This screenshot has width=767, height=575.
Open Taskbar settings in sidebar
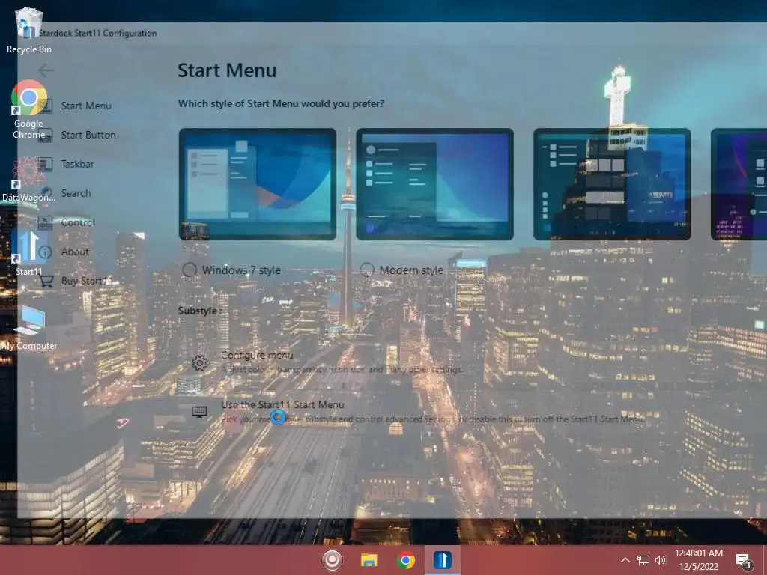77,164
